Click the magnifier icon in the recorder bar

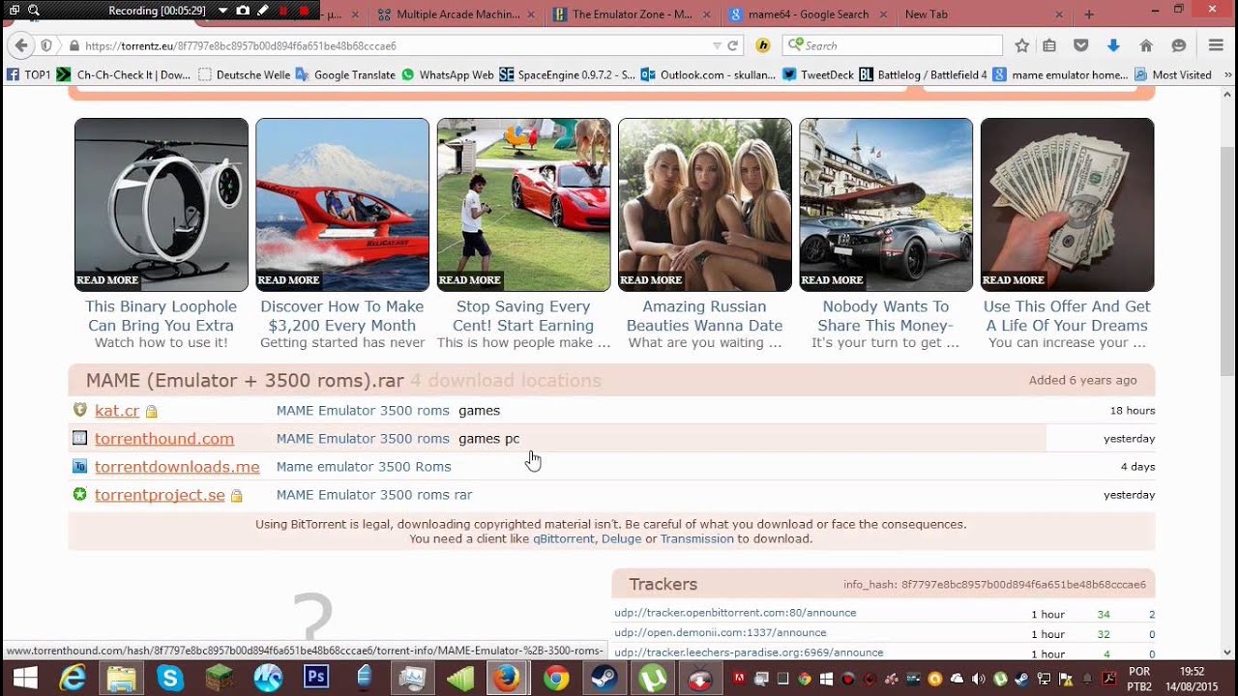pos(34,11)
